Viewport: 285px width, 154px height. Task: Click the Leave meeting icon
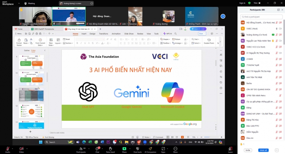tap(230, 149)
